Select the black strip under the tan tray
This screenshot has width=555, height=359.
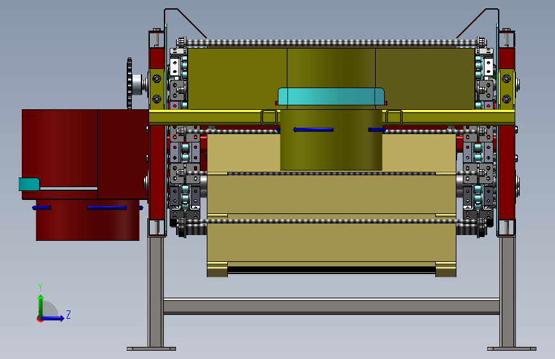332,270
